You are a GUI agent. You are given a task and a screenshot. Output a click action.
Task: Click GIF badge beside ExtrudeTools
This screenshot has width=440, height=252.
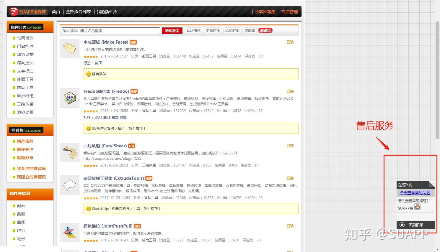click(x=149, y=178)
